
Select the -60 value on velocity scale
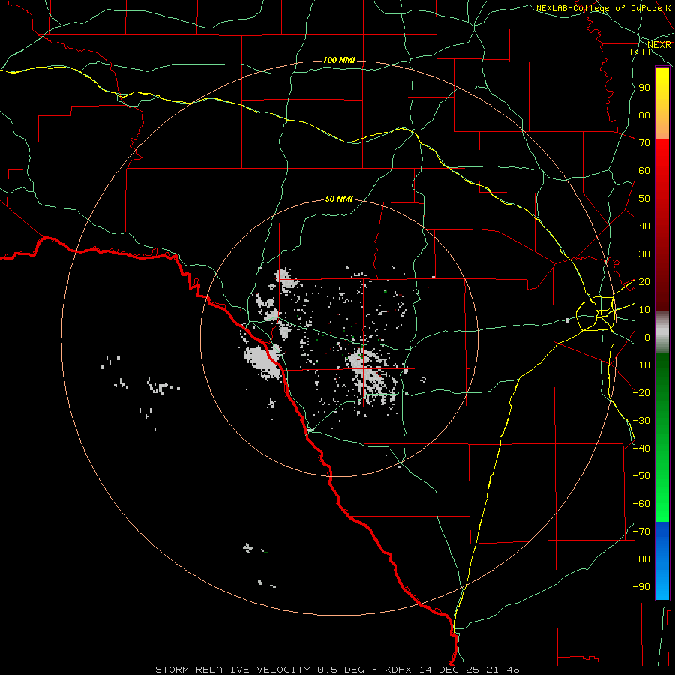click(641, 504)
